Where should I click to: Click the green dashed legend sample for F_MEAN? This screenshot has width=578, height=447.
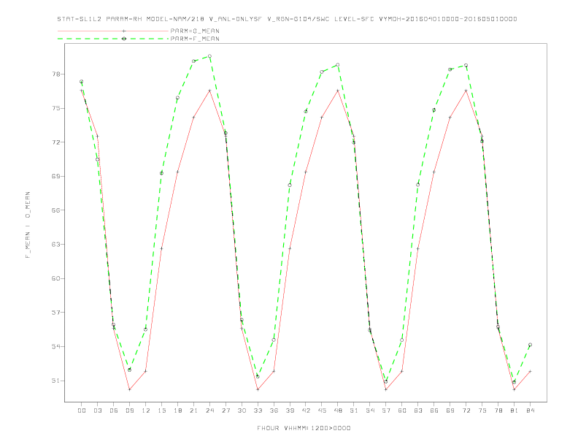(113, 39)
